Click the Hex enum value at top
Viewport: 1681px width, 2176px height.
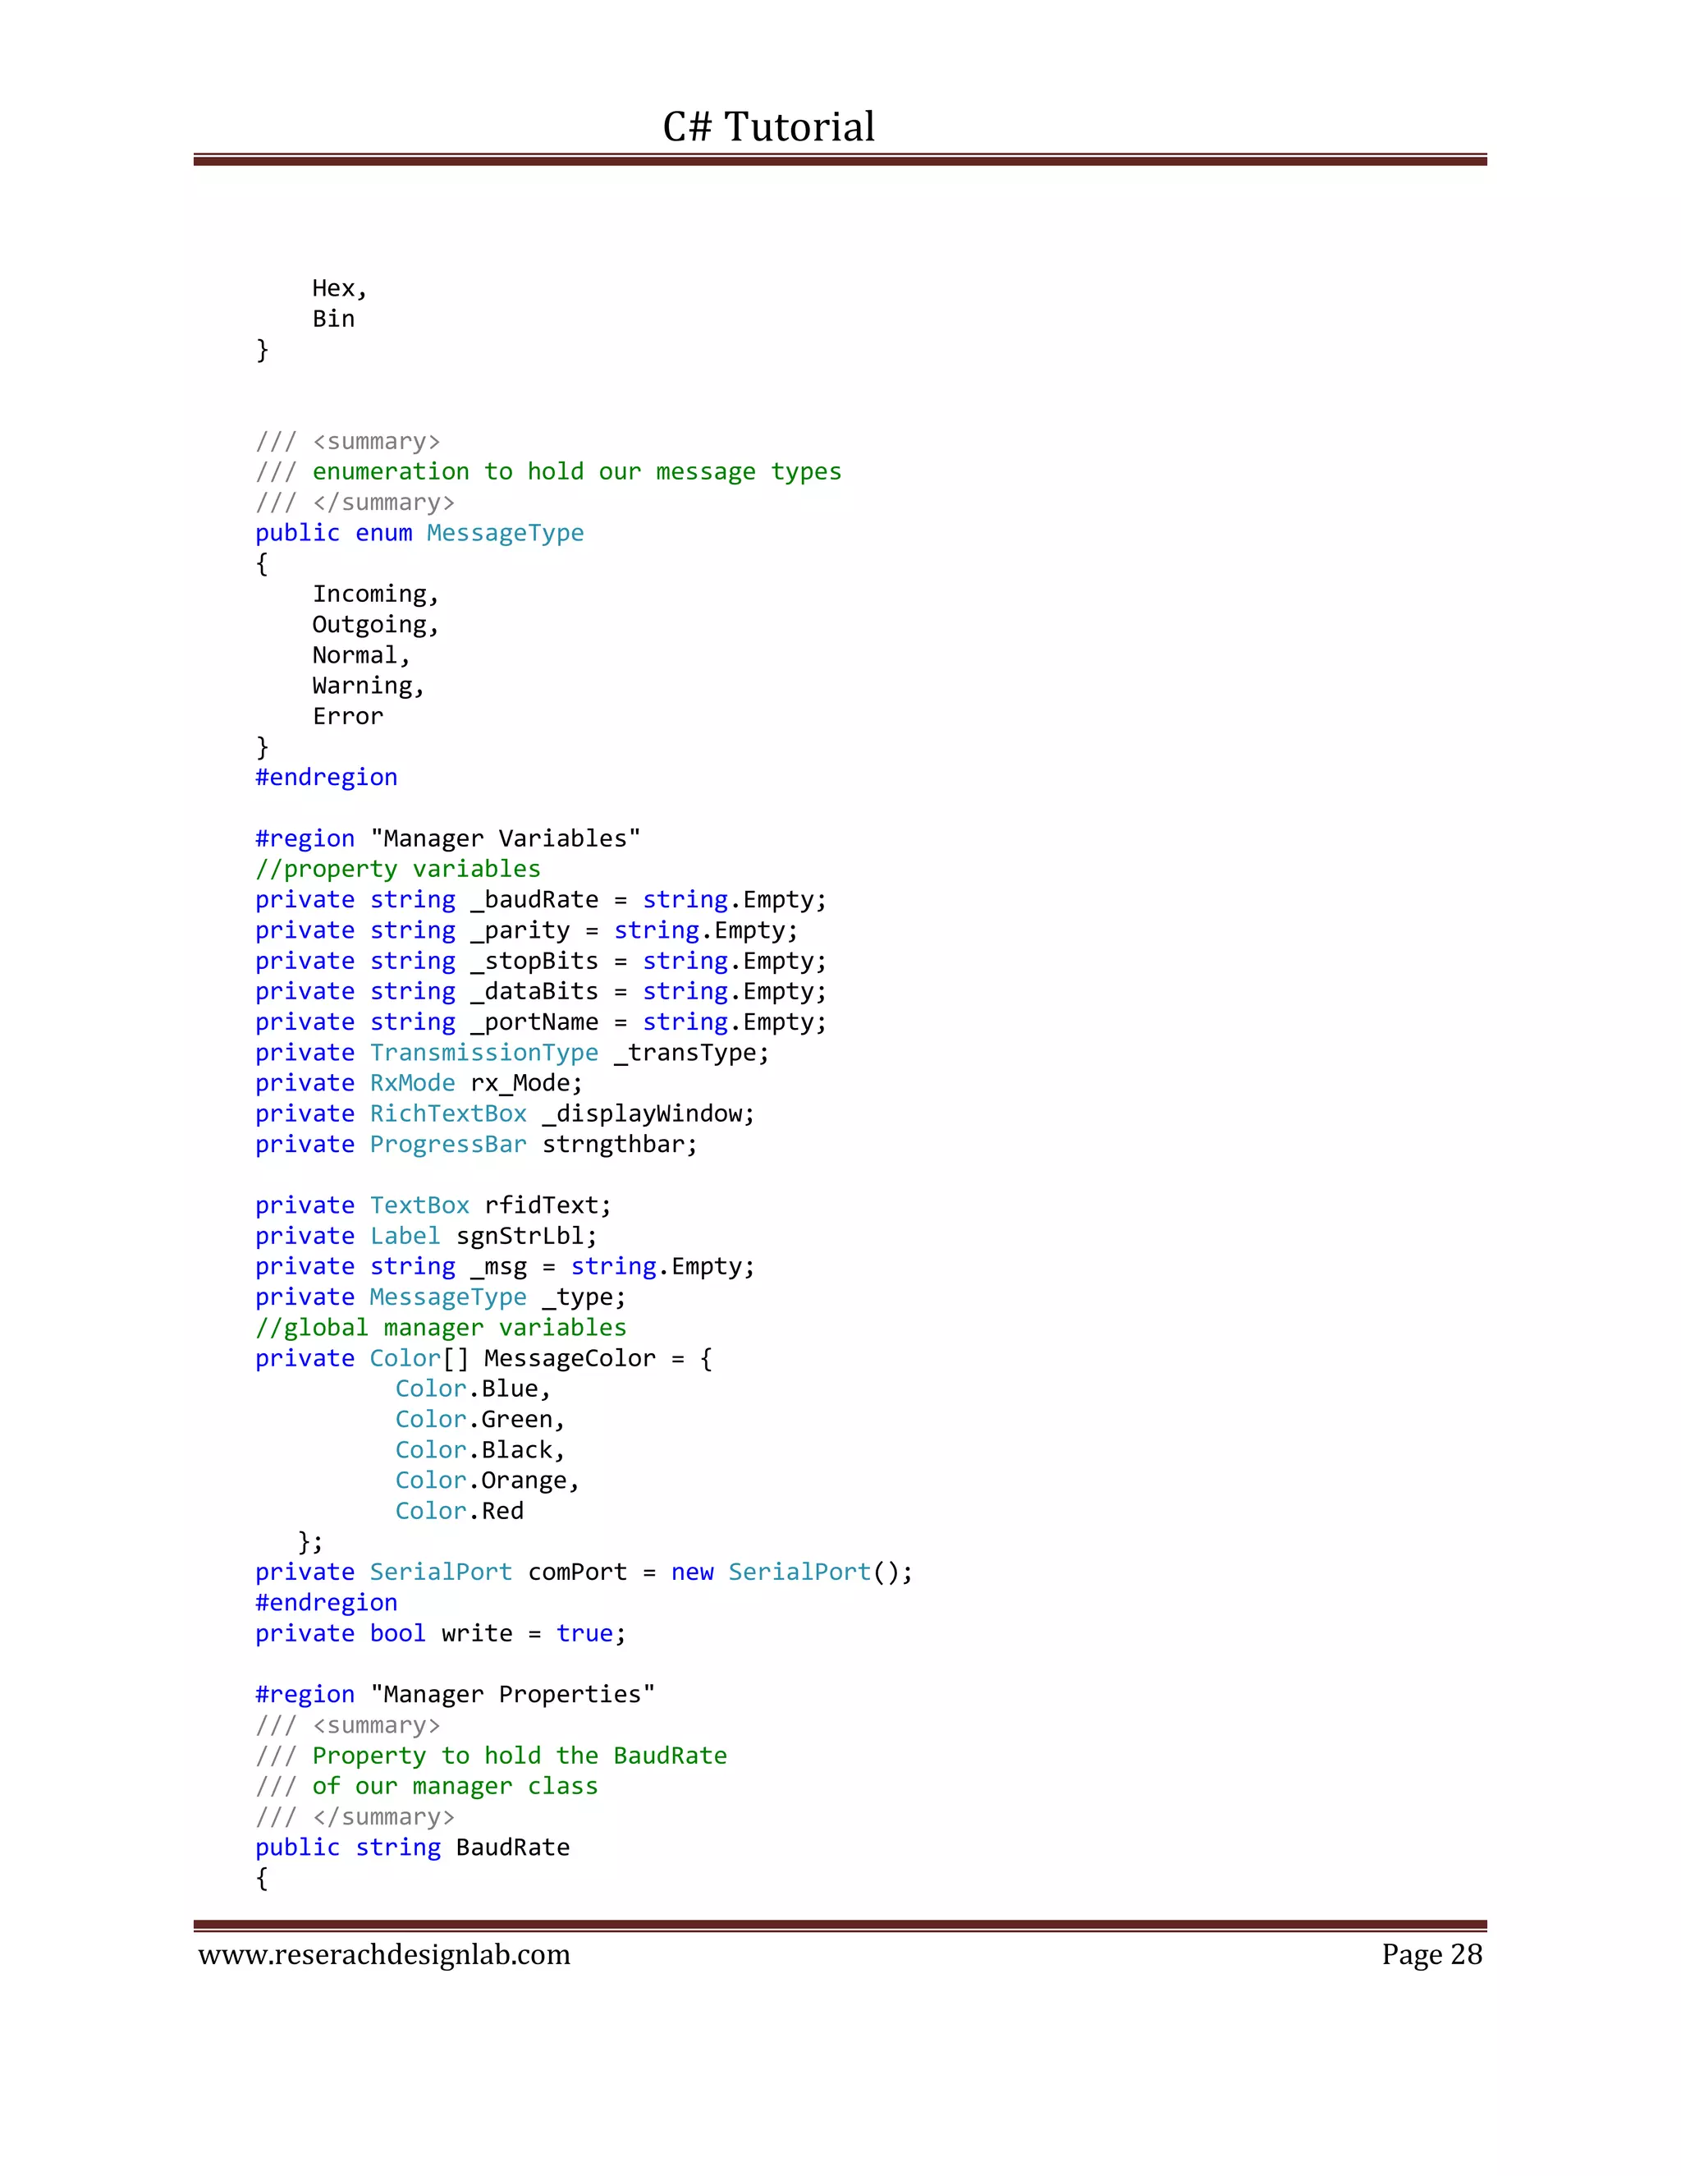point(339,289)
